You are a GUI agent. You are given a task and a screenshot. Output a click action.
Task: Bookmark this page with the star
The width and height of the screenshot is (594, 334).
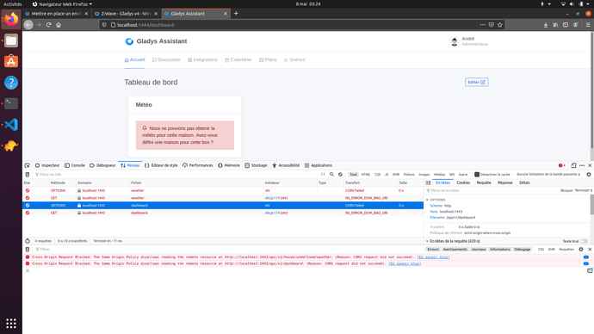pos(500,25)
